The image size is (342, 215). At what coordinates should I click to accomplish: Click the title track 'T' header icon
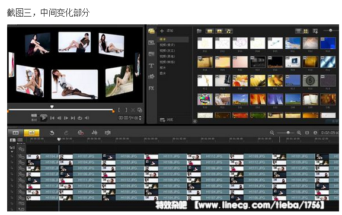pyautogui.click(x=21, y=204)
